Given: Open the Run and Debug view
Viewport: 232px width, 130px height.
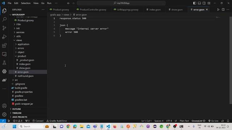Looking at the screenshot, I should [x=4, y=37].
